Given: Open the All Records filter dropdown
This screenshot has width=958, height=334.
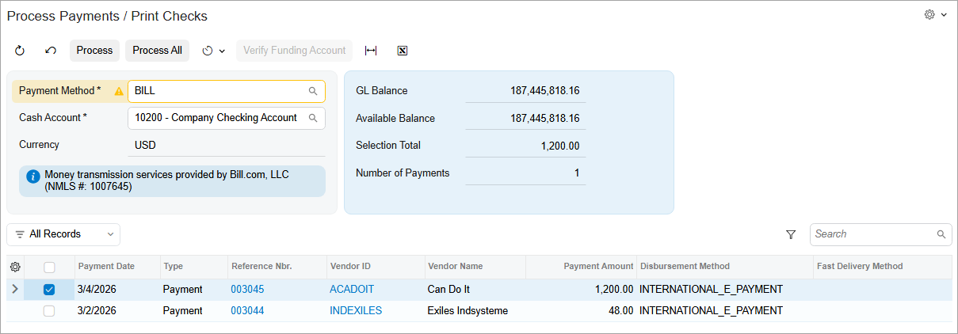Looking at the screenshot, I should [63, 234].
